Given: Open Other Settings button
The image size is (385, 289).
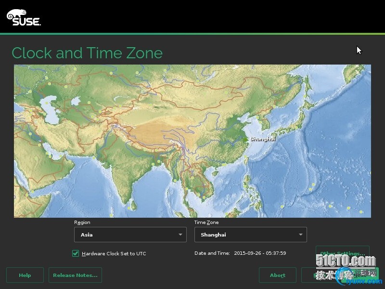Looking at the screenshot, I should [x=343, y=253].
